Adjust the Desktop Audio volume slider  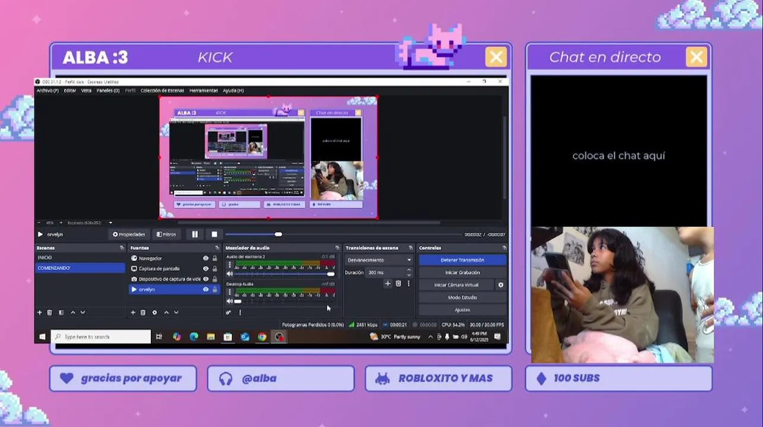click(x=285, y=301)
